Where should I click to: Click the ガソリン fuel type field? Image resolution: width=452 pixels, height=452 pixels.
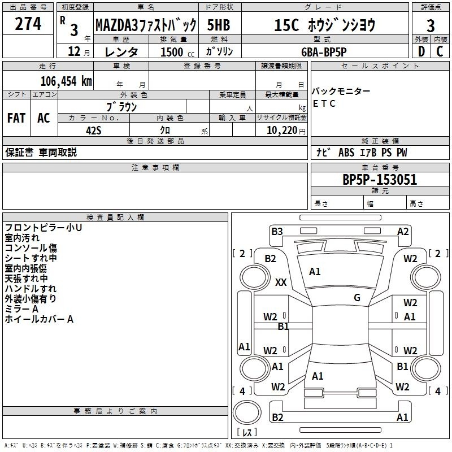[x=220, y=51]
